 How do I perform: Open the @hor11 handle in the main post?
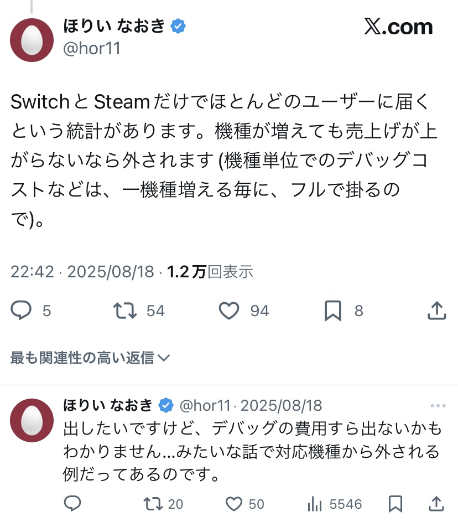(92, 48)
